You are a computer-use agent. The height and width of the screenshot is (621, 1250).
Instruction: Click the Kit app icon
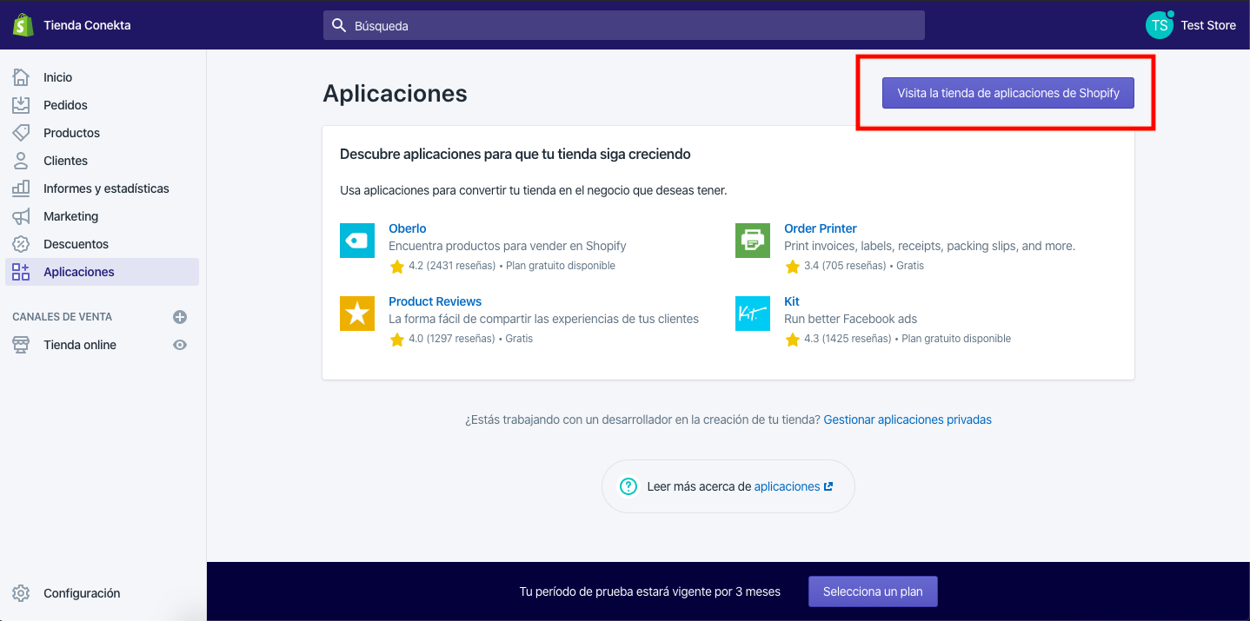click(753, 314)
